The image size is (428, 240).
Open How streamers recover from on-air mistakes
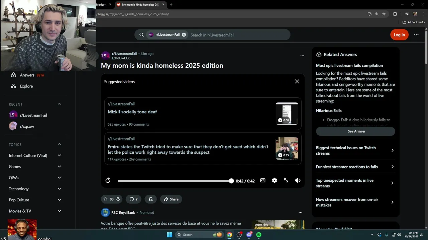(355, 202)
